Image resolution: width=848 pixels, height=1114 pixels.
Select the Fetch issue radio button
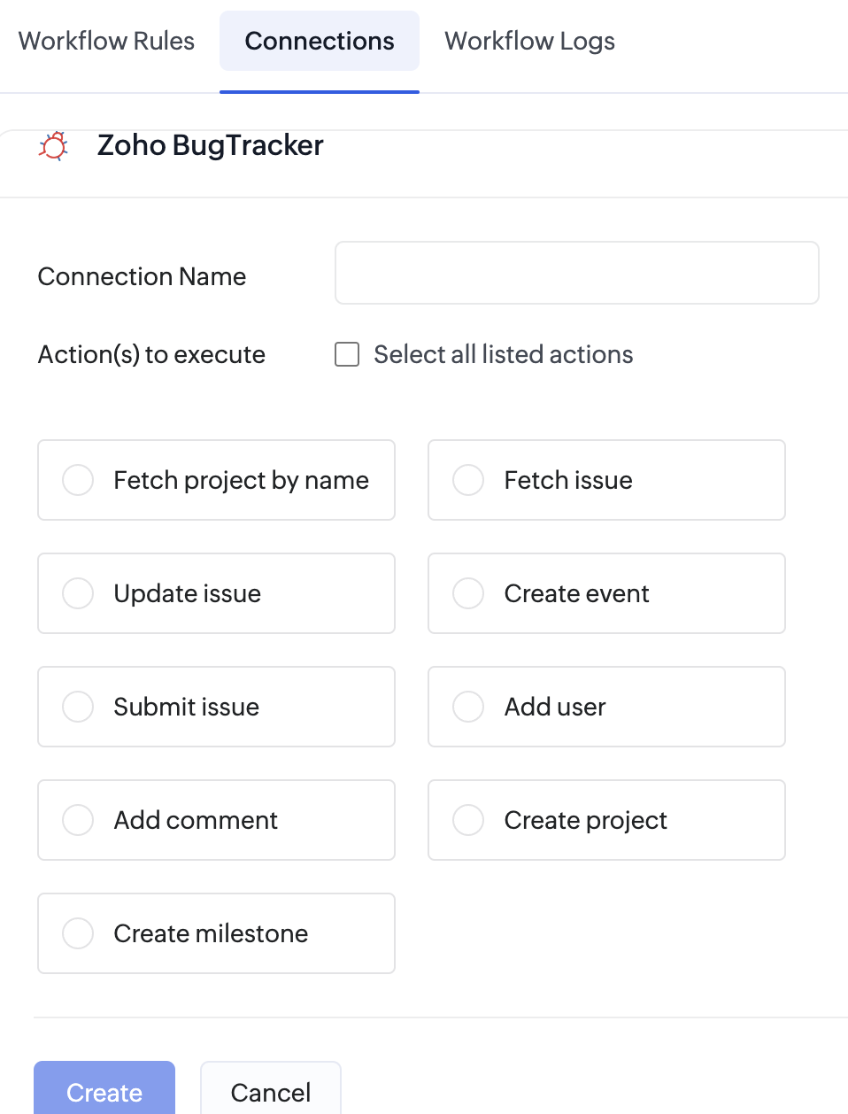point(468,480)
